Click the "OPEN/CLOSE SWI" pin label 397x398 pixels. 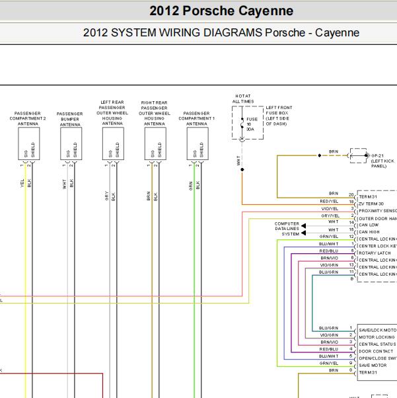click(378, 358)
